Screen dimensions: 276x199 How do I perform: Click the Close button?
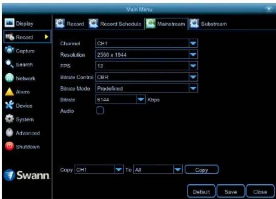pos(260,191)
